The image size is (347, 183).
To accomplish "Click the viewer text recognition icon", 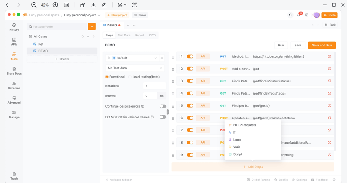I will pyautogui.click(x=134, y=5).
